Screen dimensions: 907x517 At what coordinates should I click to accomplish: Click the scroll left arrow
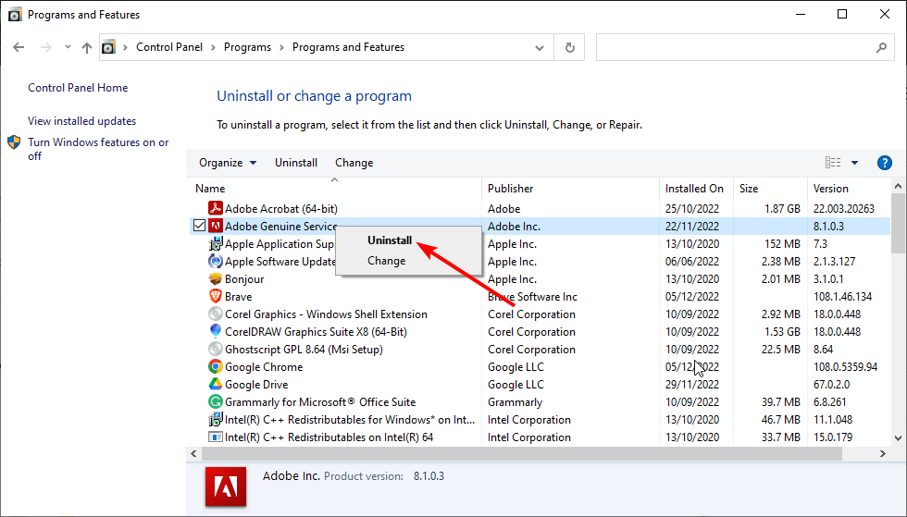193,454
